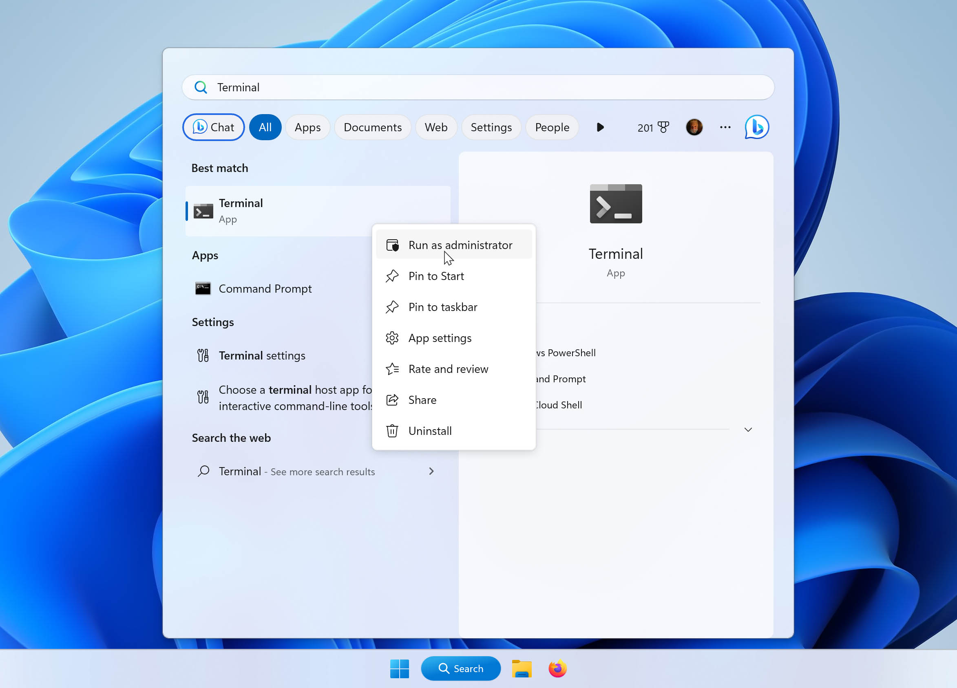The height and width of the screenshot is (688, 957).
Task: Click the Apps filter tab
Action: tap(307, 127)
